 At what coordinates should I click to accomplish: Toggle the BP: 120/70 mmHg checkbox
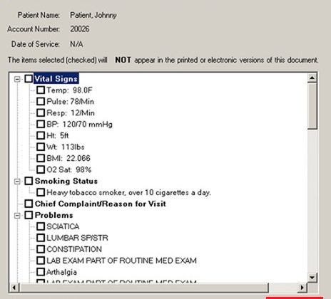(x=41, y=124)
